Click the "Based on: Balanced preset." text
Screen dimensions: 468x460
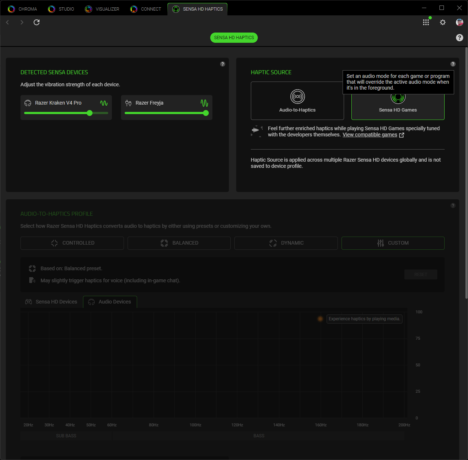pos(71,268)
